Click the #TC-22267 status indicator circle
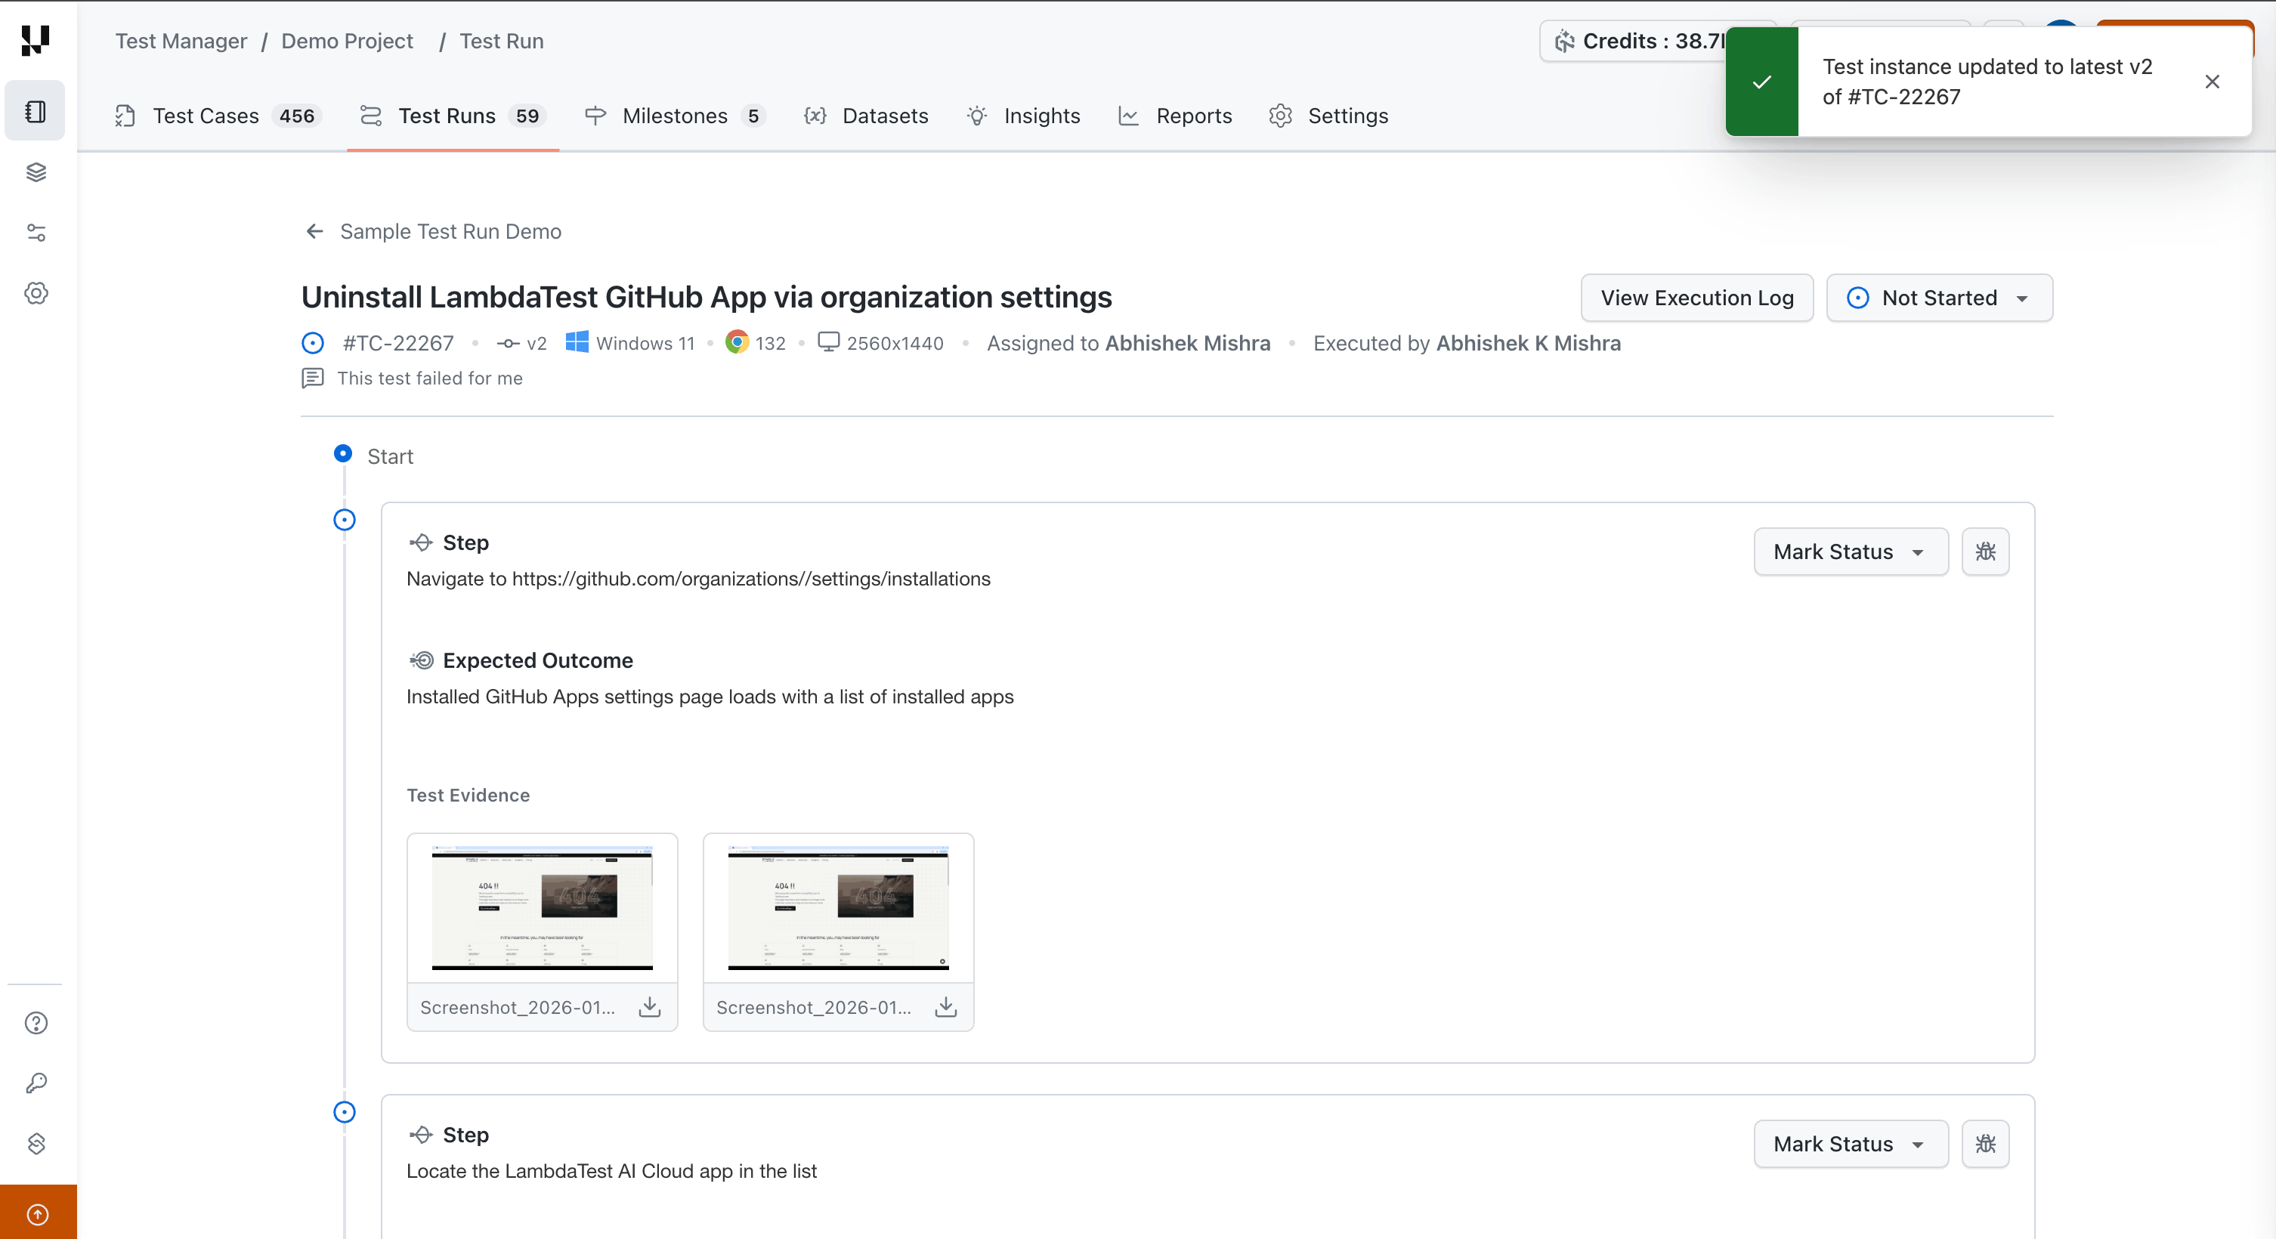 click(x=313, y=343)
